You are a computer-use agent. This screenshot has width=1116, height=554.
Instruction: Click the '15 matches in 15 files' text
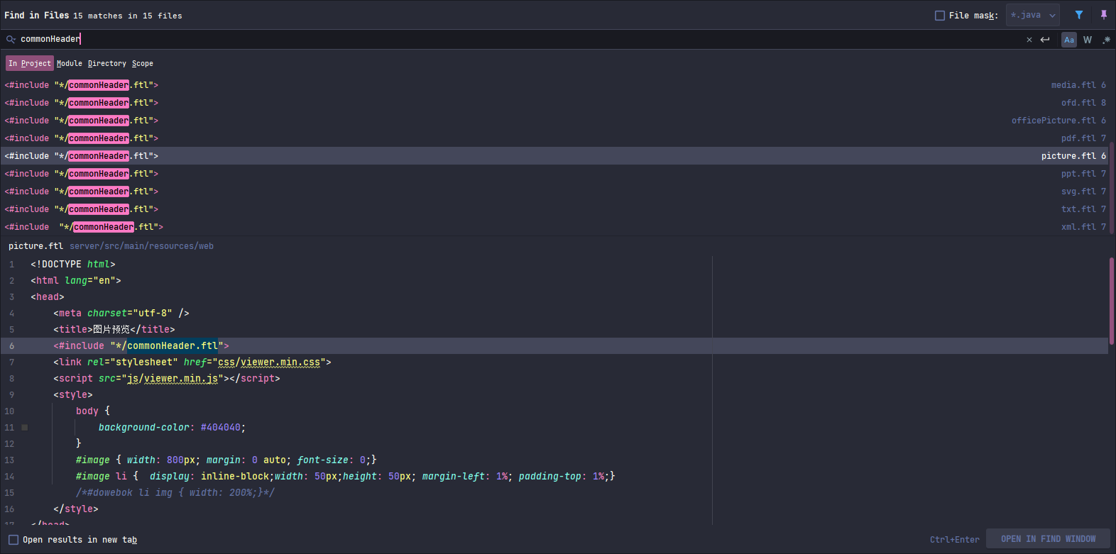[128, 16]
